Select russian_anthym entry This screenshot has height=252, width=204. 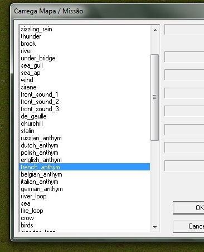[x=85, y=138]
